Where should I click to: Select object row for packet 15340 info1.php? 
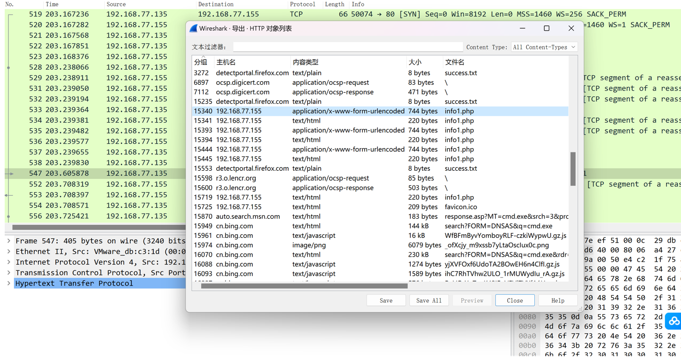click(x=380, y=111)
